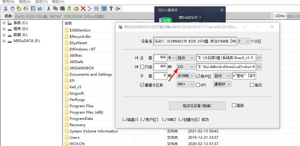Click the open folder toolbar icon
The image size is (300, 146).
(19, 8)
